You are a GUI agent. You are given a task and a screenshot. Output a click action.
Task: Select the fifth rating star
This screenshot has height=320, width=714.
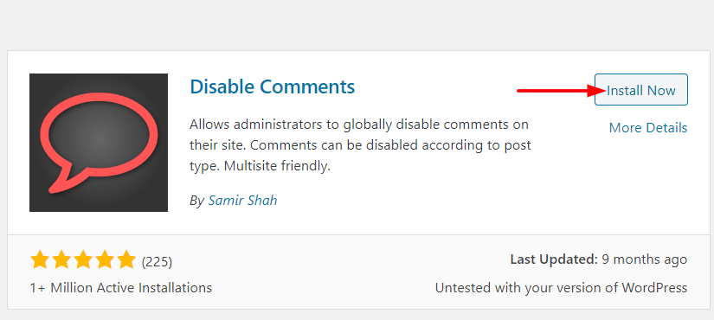126,261
